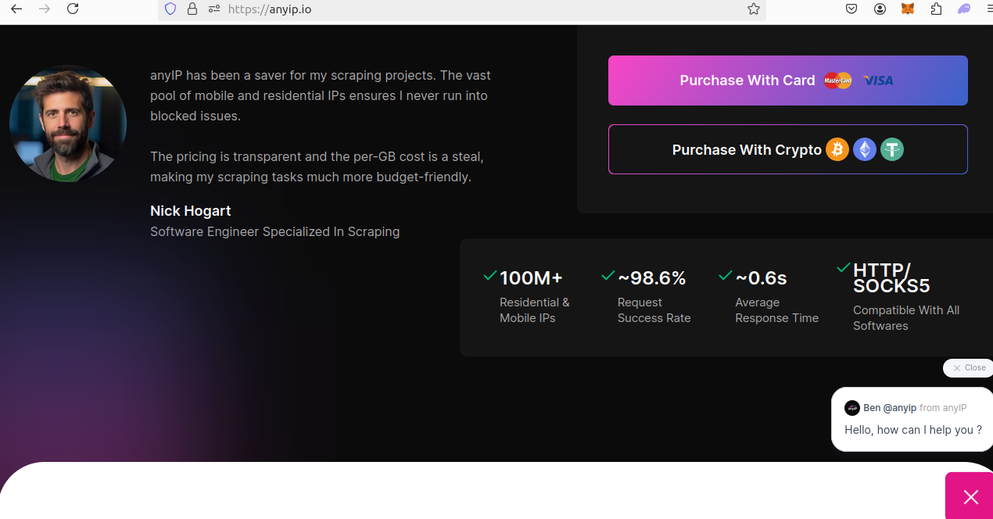
Task: Open the MetaMask fox extension
Action: (908, 9)
